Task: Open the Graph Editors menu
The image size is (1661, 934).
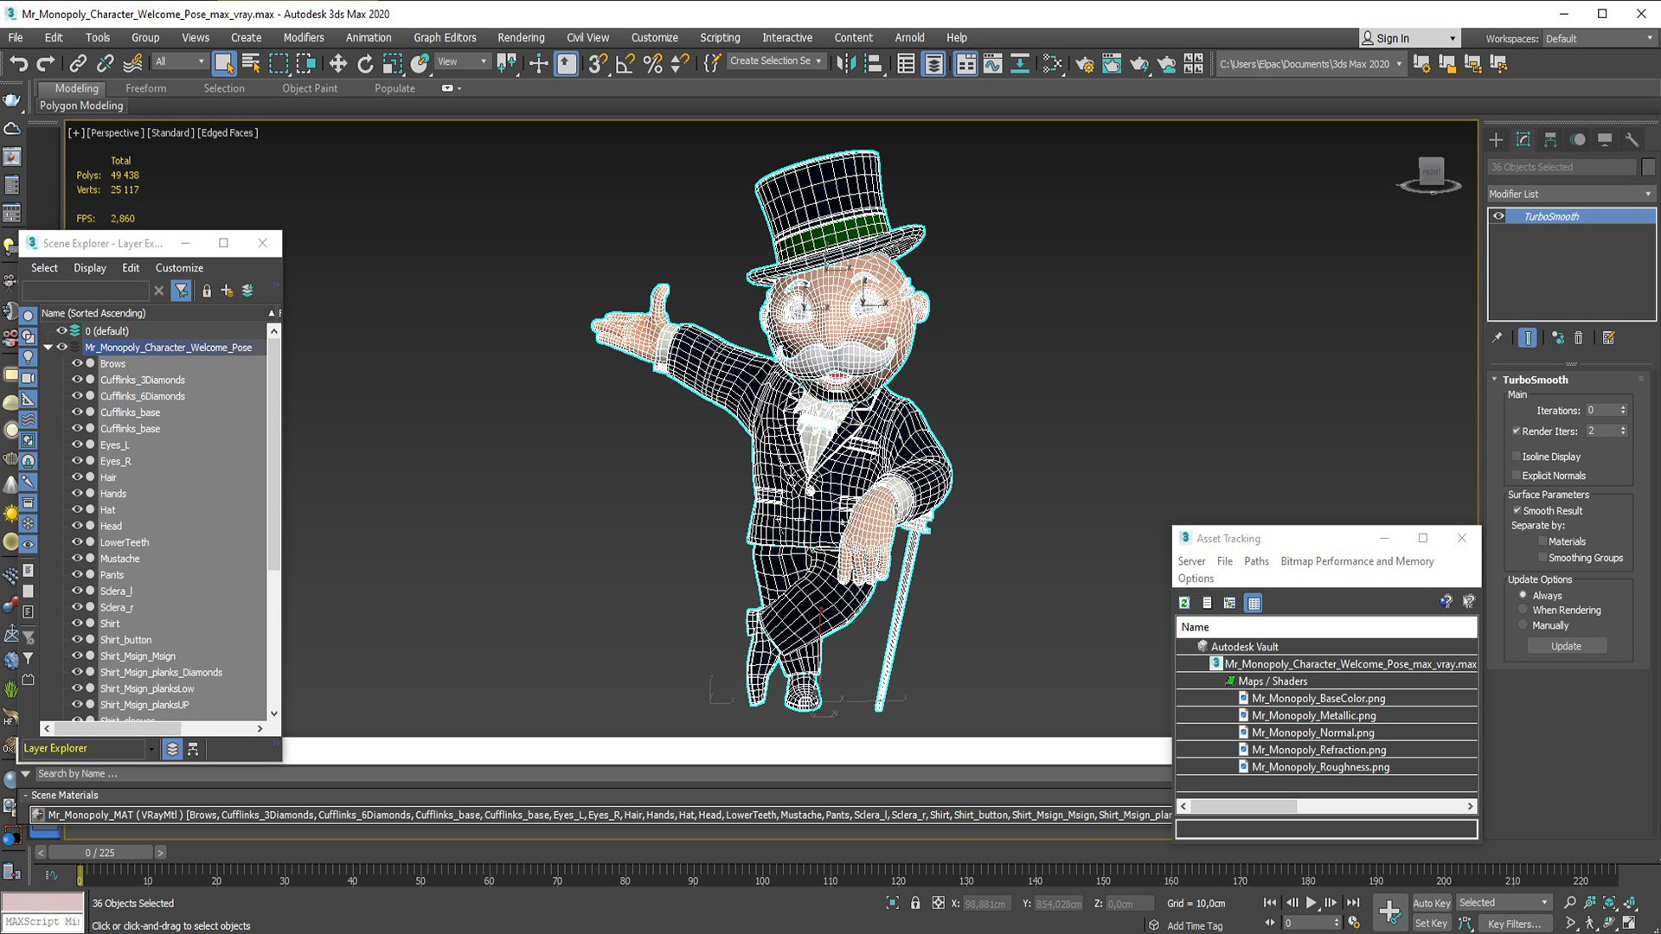Action: tap(445, 38)
